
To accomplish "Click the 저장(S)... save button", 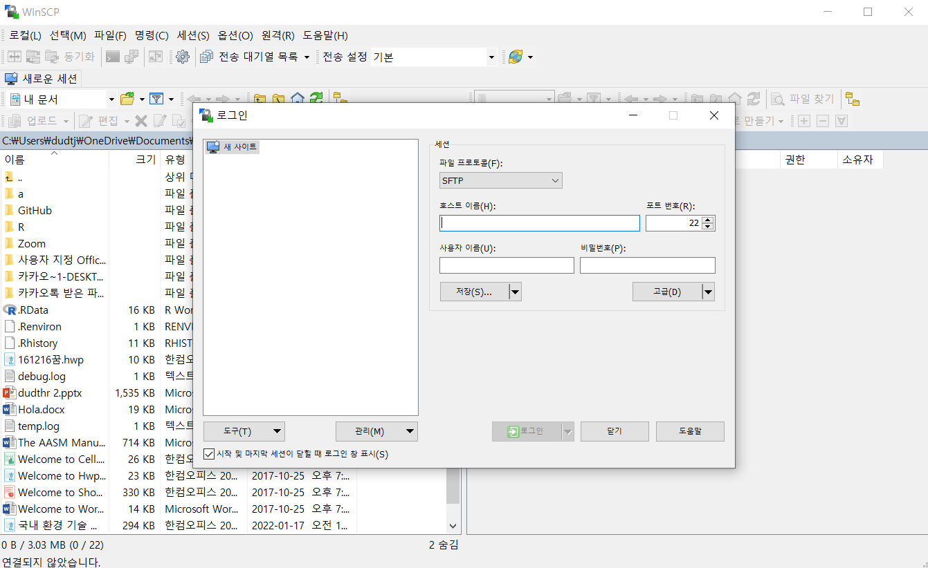I will pos(474,292).
